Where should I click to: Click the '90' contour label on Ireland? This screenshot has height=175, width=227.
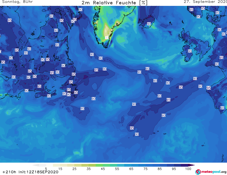coord(190,51)
